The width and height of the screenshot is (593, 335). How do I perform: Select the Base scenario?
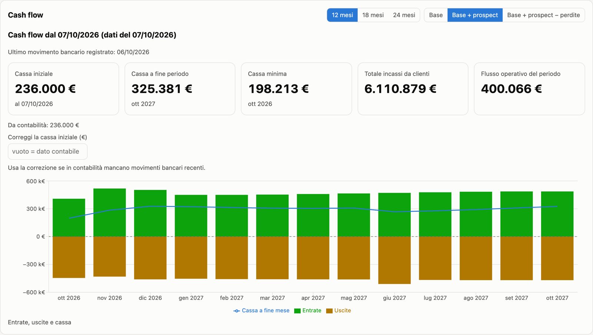coord(436,15)
